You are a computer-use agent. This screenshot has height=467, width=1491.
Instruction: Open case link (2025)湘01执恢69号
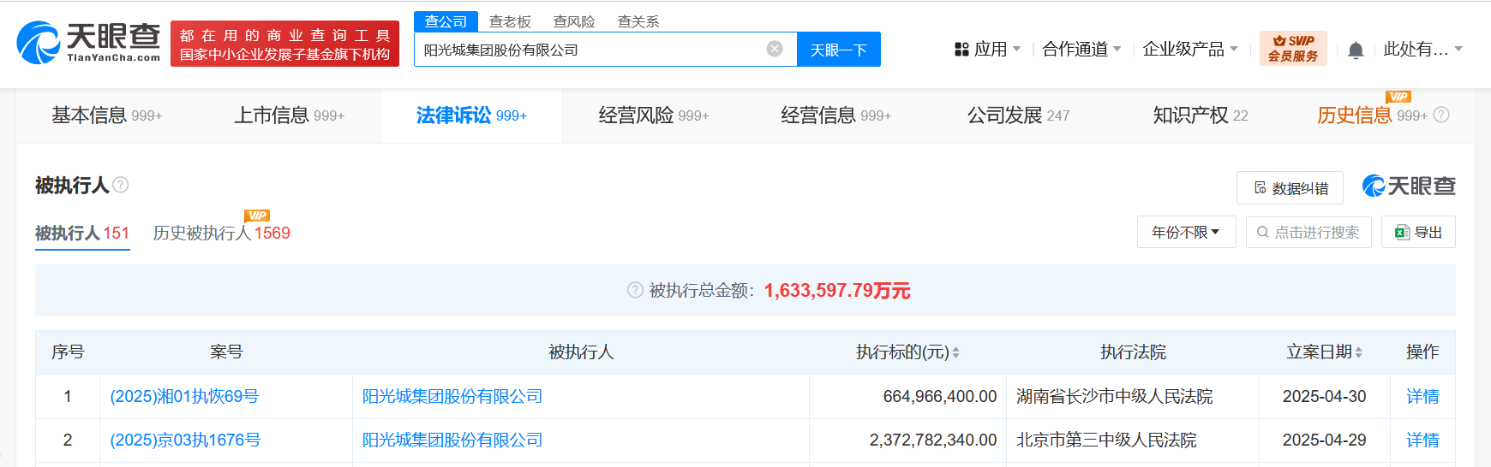[184, 396]
